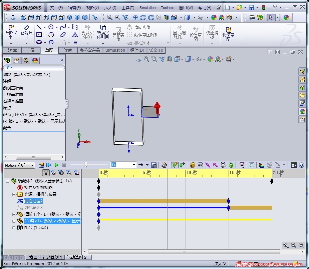Click the 20-second end keyframe diamond
The width and height of the screenshot is (309, 269).
272,181
